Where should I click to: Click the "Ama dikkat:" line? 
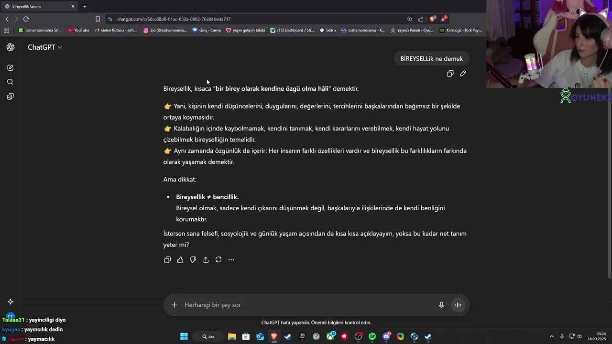[x=180, y=180]
